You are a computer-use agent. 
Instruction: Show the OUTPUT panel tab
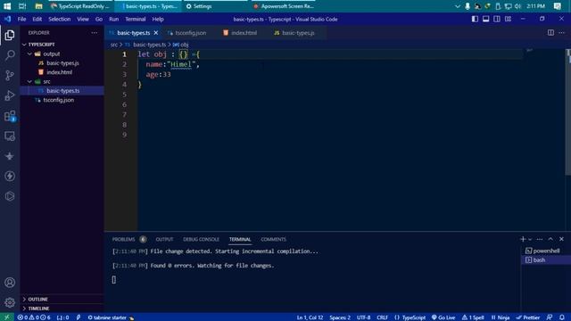(164, 239)
